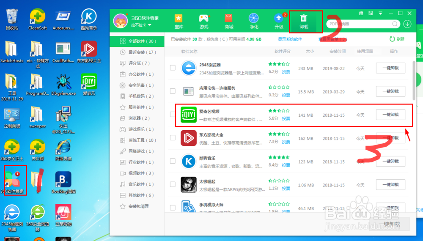Click the user avatar in 360软件管家
This screenshot has height=241, width=423.
point(120,21)
